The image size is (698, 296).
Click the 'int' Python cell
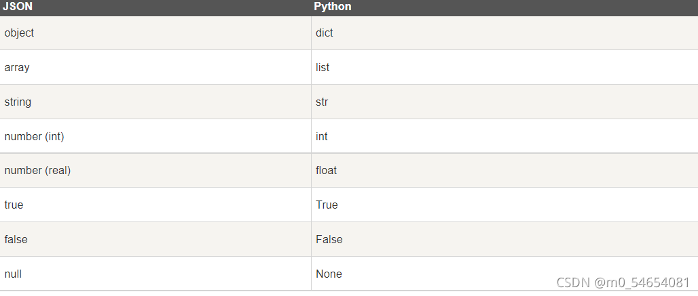[x=322, y=136]
